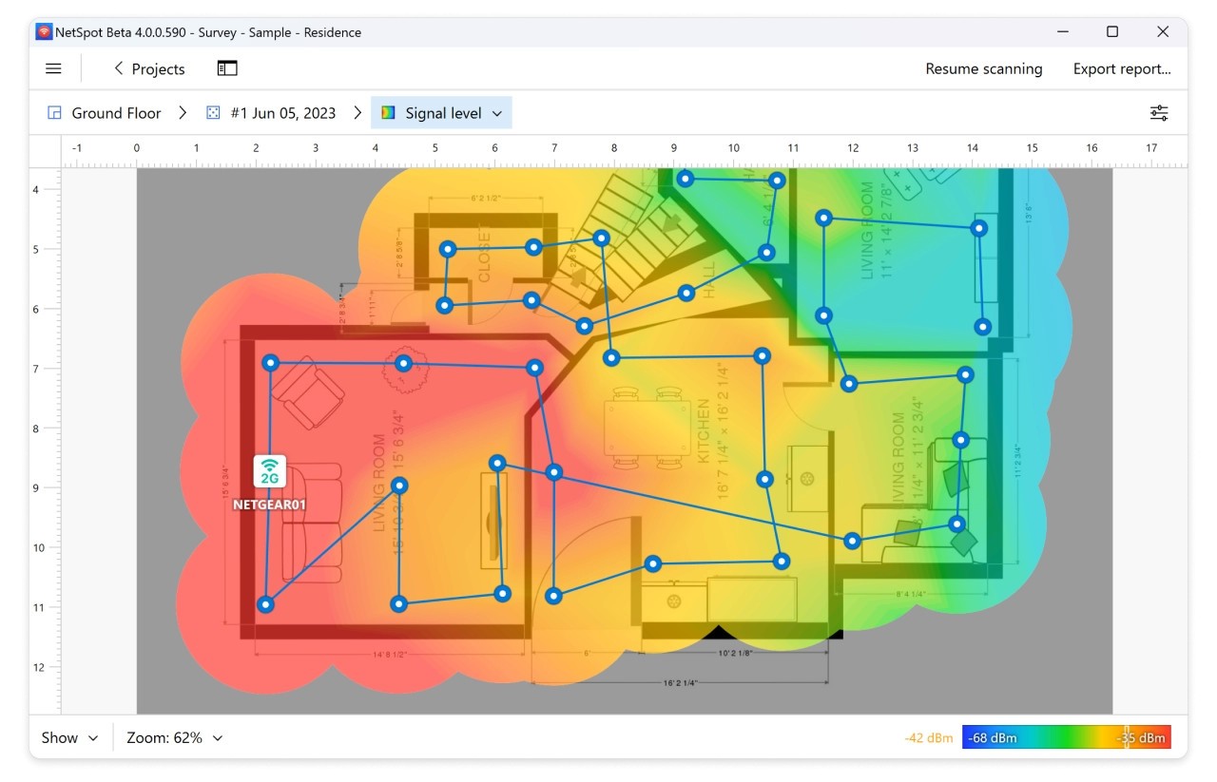This screenshot has width=1217, height=782.
Task: Open the Zoom 62% dropdown
Action: (x=175, y=737)
